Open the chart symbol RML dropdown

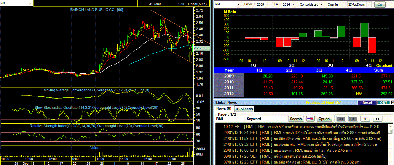(x=31, y=3)
